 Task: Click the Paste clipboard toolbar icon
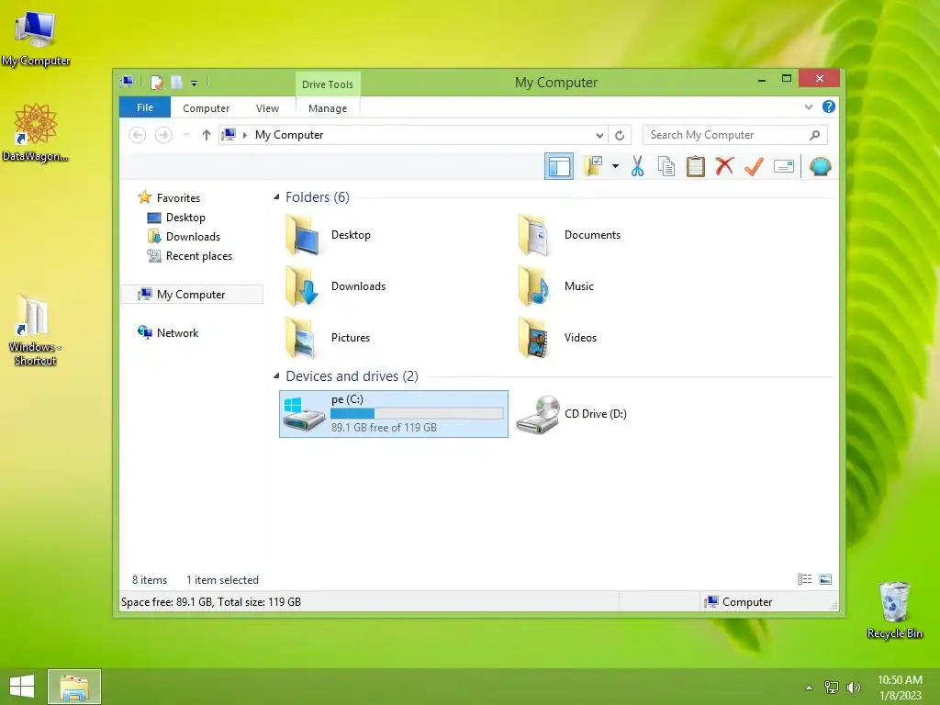point(696,166)
